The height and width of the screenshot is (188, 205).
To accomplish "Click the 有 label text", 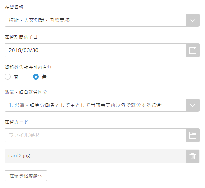I will (16, 77).
